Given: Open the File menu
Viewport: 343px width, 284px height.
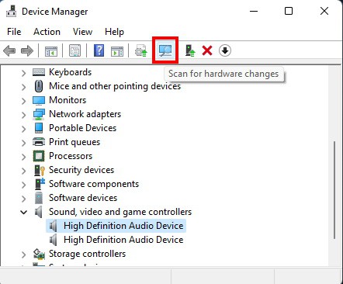Looking at the screenshot, I should (x=14, y=32).
